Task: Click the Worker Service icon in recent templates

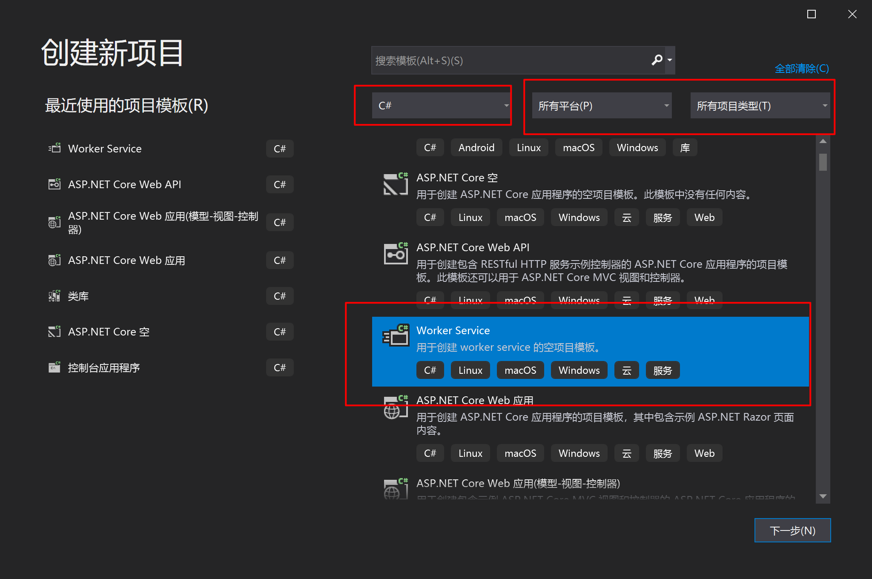Action: tap(54, 148)
